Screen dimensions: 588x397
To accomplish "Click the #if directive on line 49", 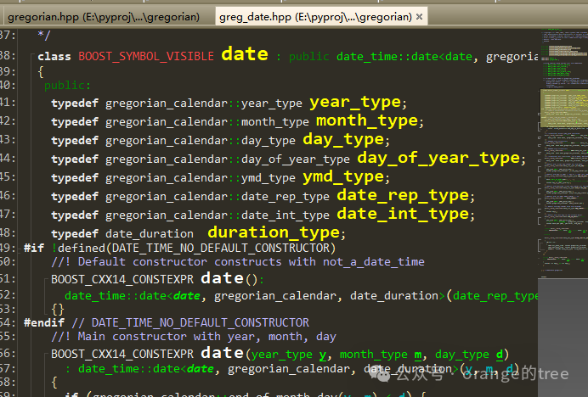I will point(34,248).
